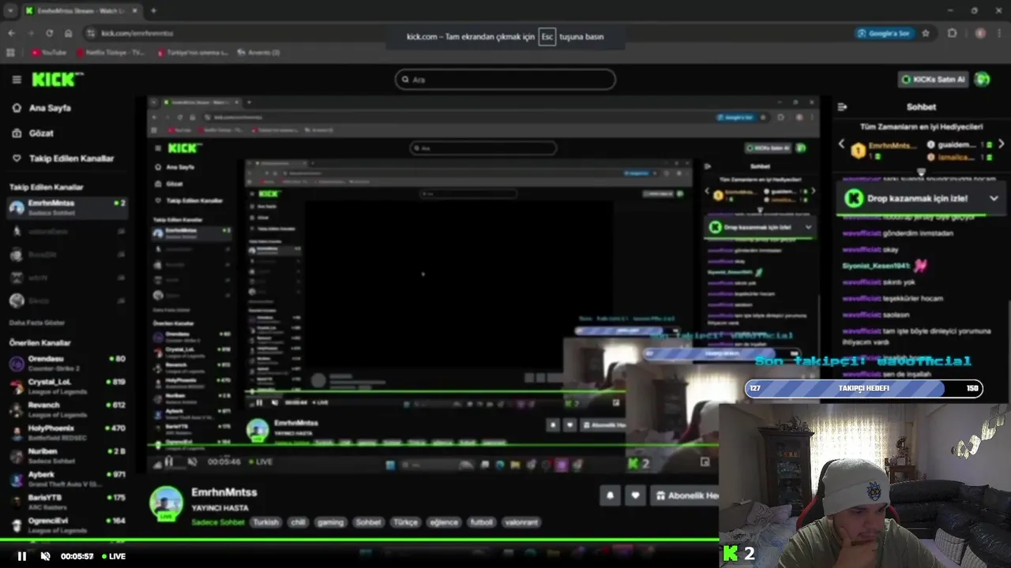This screenshot has height=568, width=1011.
Task: Open the Ayberk recommended channel
Action: tap(66, 479)
